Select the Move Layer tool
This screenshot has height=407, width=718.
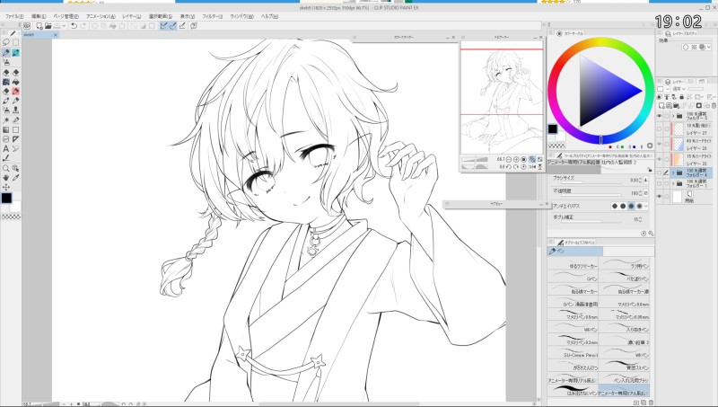point(6,187)
